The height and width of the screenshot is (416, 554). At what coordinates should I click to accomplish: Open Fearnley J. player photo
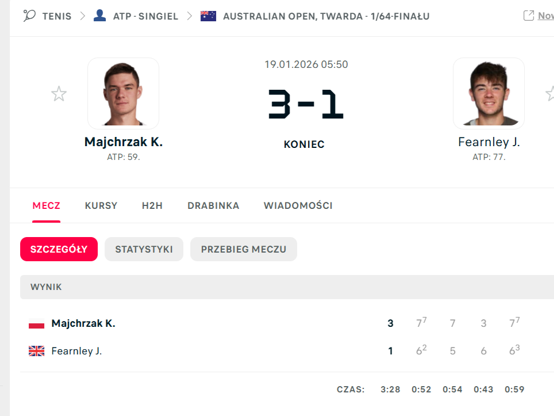(x=488, y=93)
